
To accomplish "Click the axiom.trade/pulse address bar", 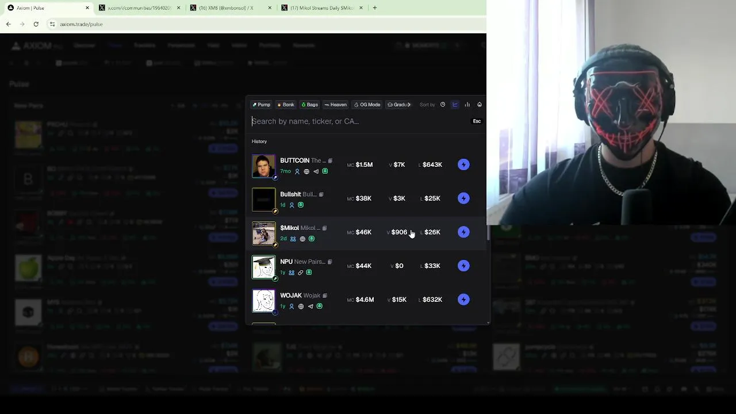I will [264, 24].
